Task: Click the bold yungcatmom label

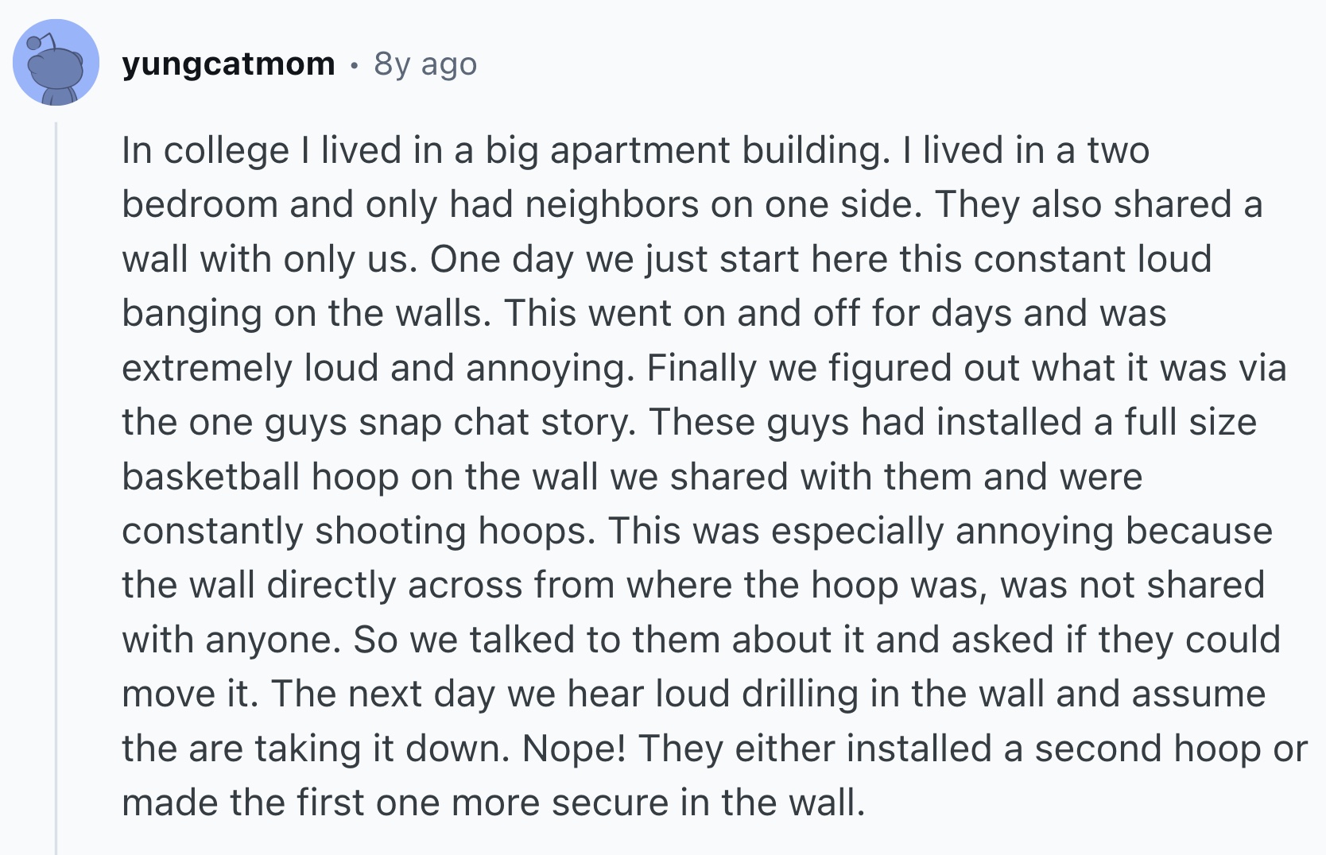Action: [x=227, y=64]
